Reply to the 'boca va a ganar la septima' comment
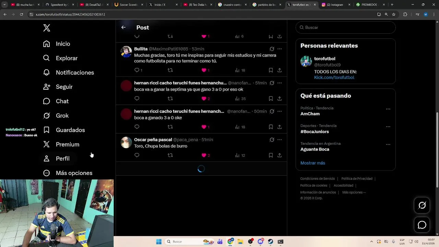439x247 pixels. tap(137, 98)
